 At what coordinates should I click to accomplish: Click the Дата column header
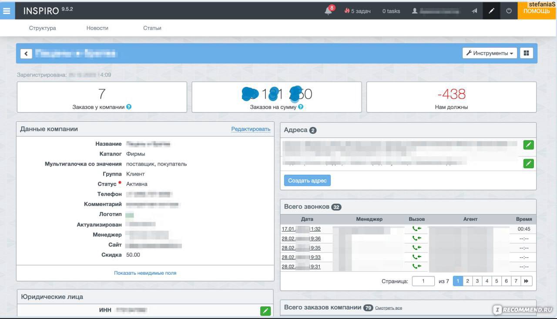tap(307, 219)
